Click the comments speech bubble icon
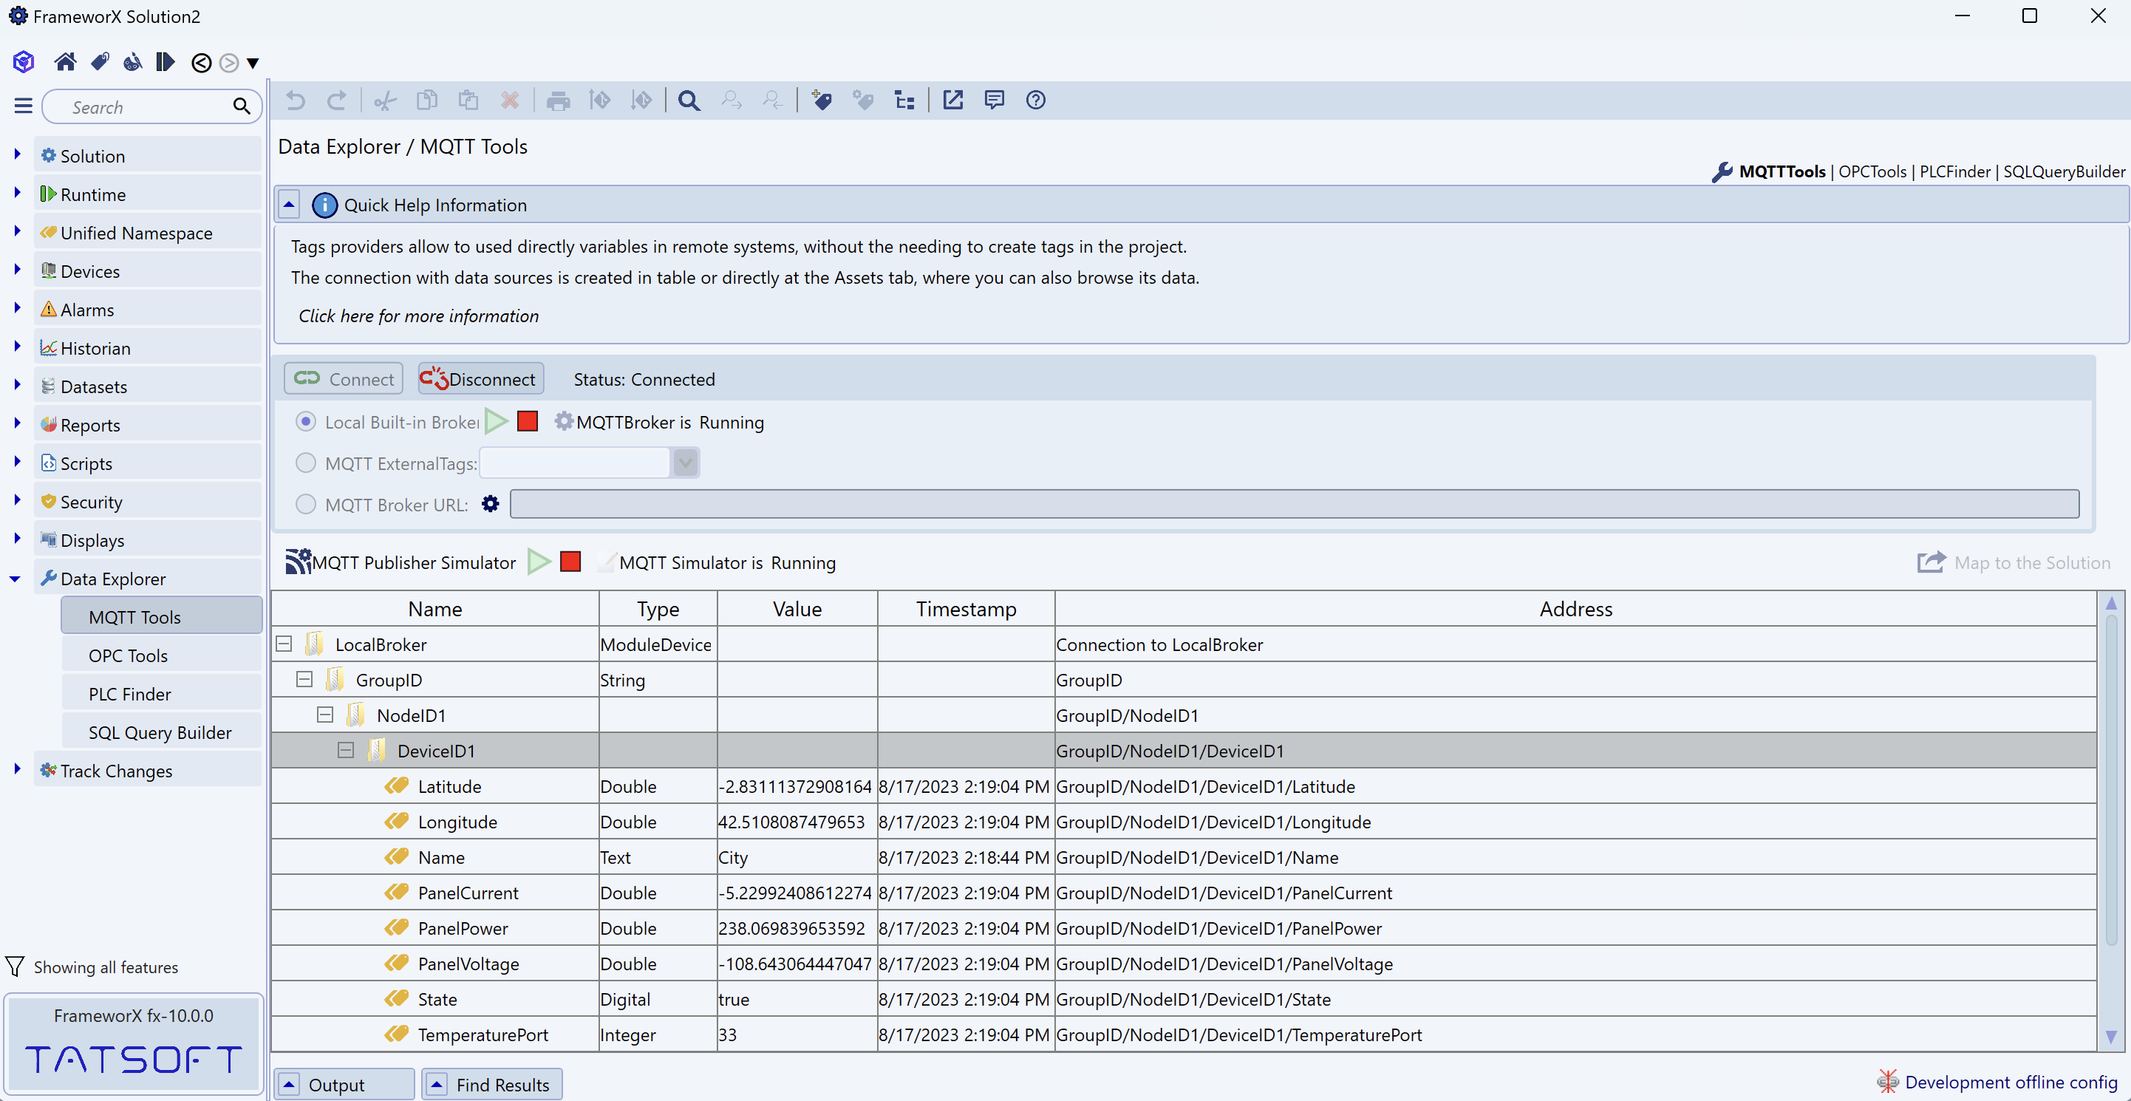This screenshot has height=1101, width=2131. [x=995, y=100]
